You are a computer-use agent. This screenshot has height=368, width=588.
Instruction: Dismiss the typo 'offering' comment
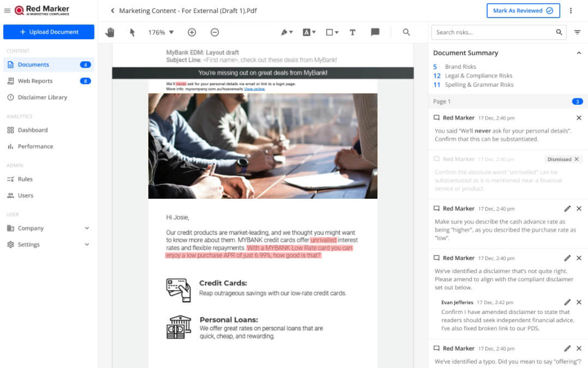click(579, 348)
